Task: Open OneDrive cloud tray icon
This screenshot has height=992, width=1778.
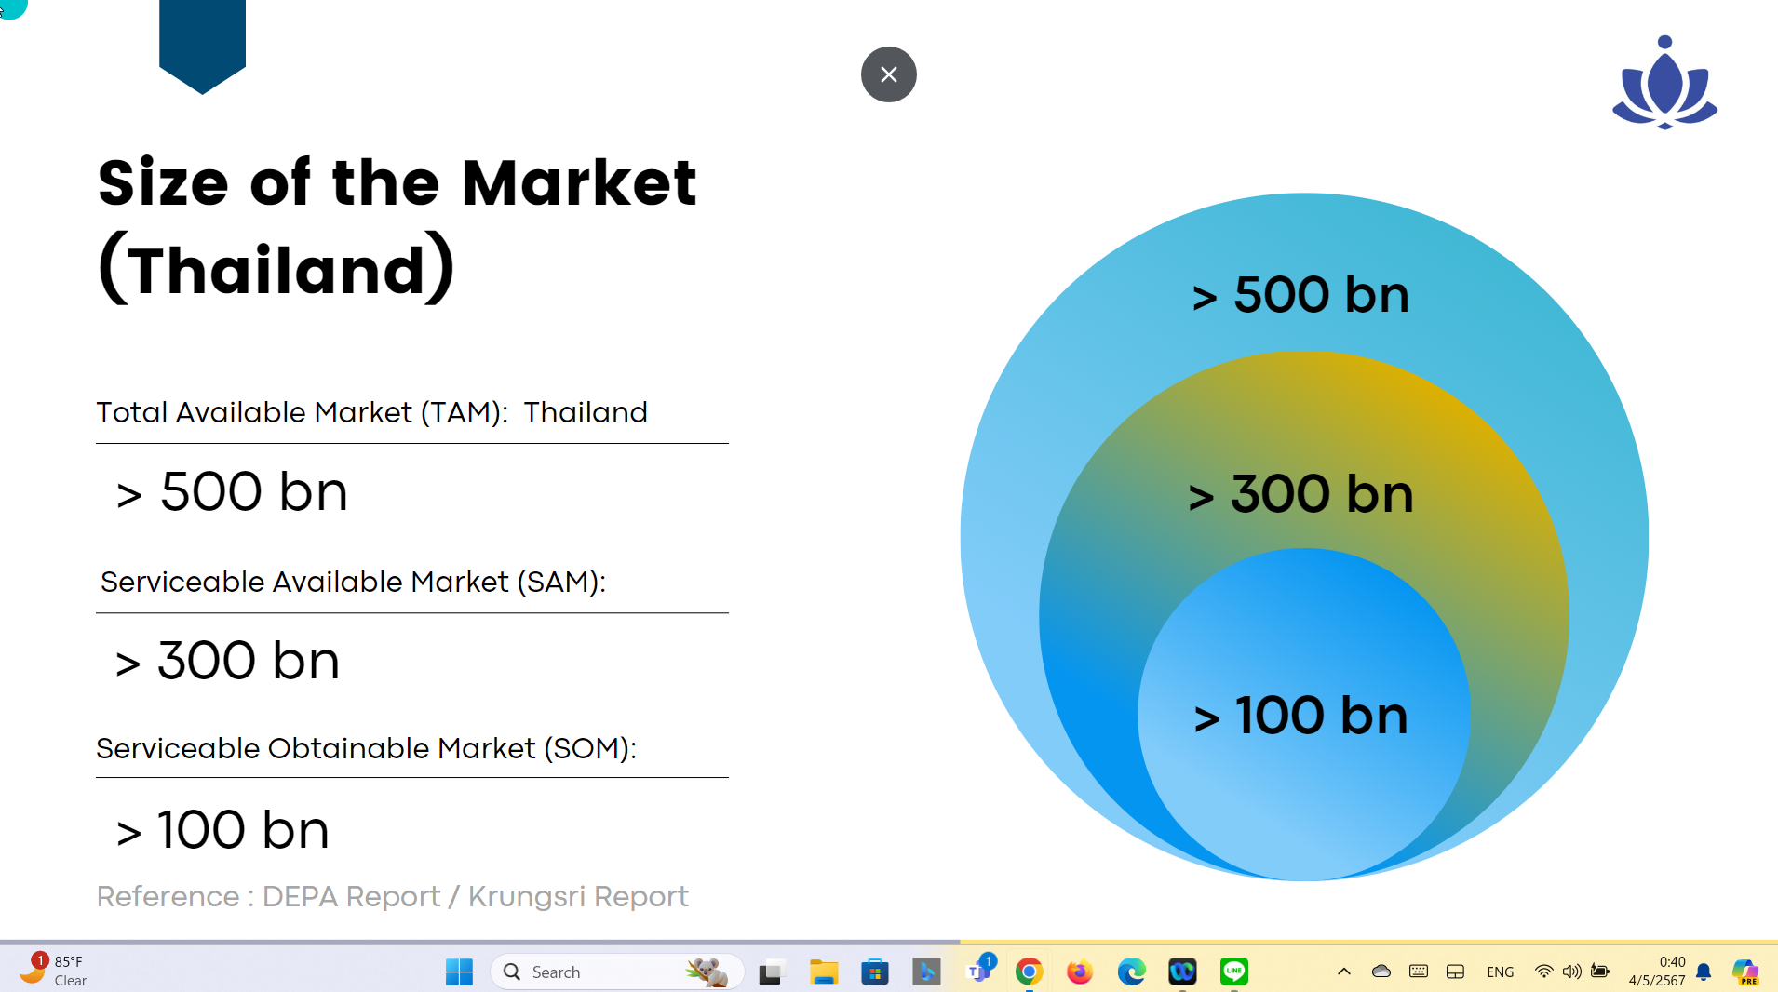Action: 1381,972
